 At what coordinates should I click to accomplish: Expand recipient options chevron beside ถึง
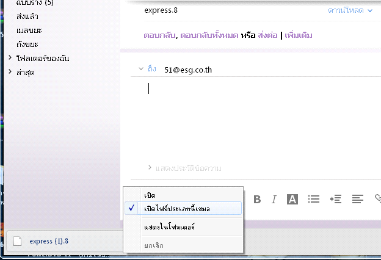141,69
